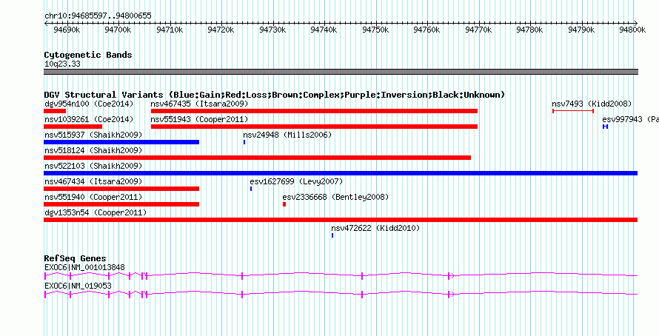Select the nsv522103 (Shaikh2009) label

click(x=93, y=166)
